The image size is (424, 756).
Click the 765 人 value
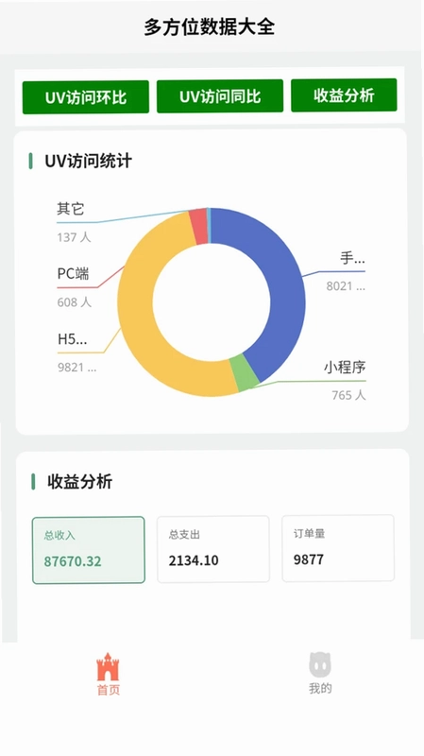(348, 395)
